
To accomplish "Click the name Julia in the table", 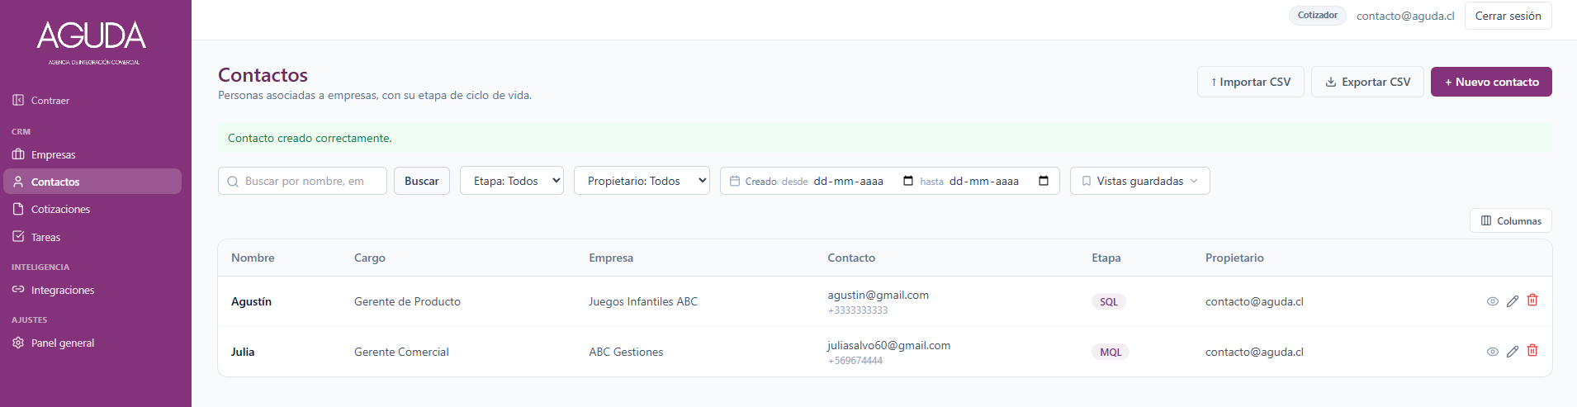I will (x=243, y=352).
